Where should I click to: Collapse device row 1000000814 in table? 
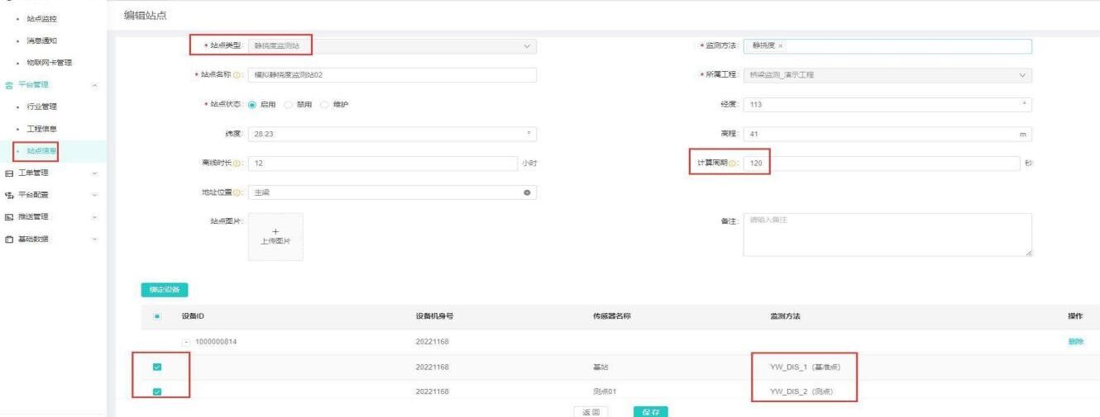[x=187, y=342]
